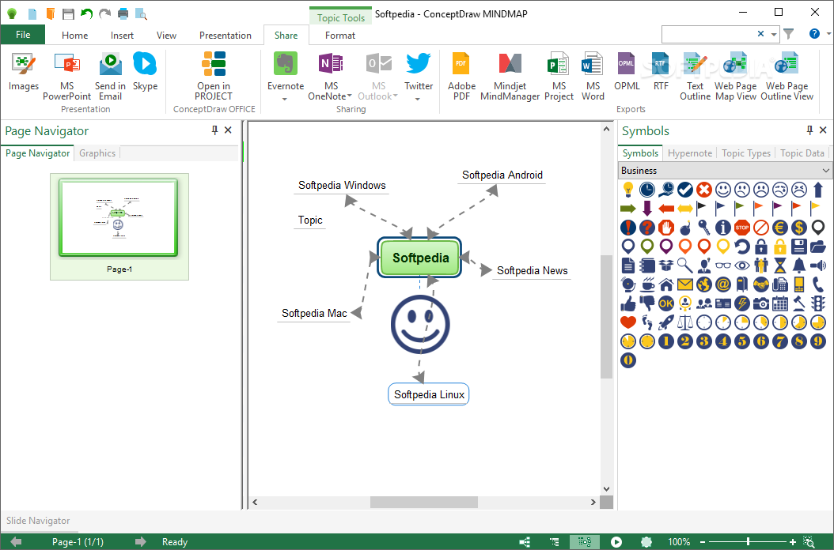Open the View ribbon tab

166,35
